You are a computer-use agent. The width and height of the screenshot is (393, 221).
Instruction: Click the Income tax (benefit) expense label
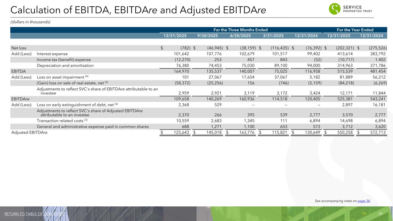[64, 60]
